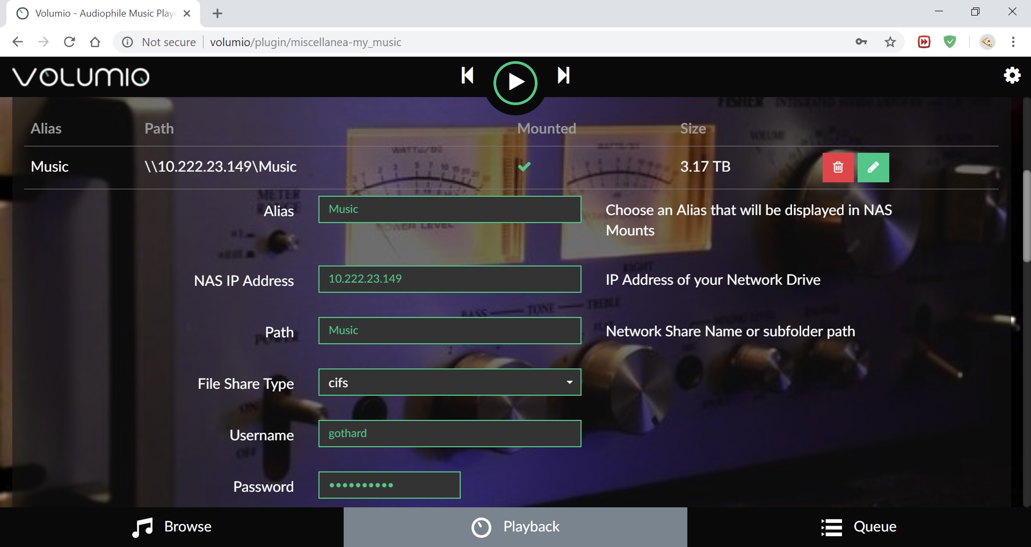Click the 3.17 TB size value
The width and height of the screenshot is (1031, 547).
point(705,167)
